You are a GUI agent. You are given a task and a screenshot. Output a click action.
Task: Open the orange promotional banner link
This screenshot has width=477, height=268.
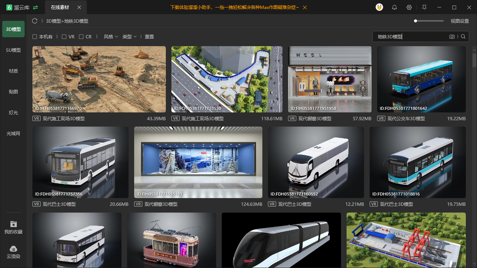[x=234, y=7]
